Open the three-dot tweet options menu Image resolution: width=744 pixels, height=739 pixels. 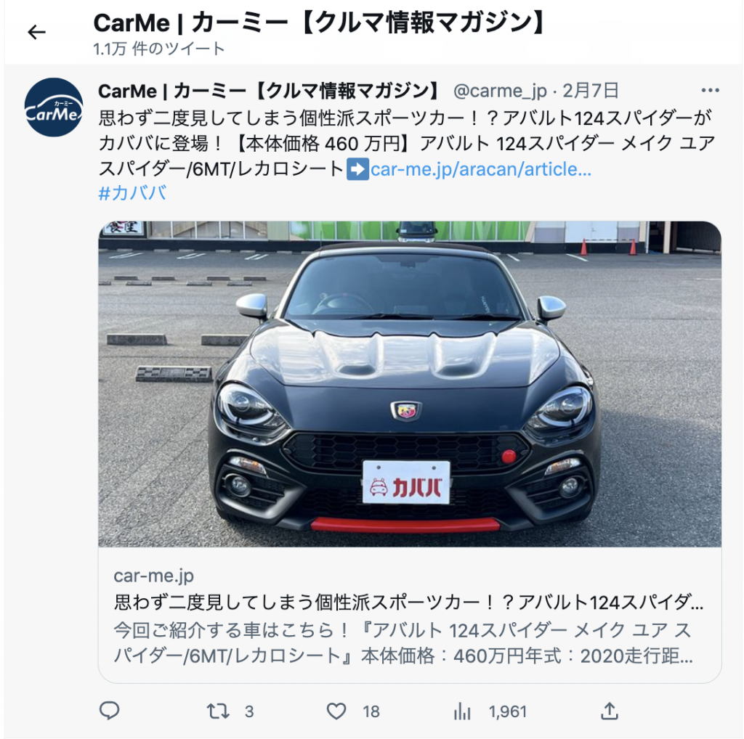pyautogui.click(x=710, y=90)
